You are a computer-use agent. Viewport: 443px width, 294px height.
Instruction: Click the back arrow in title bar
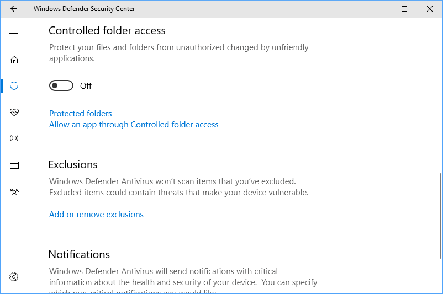coord(14,9)
